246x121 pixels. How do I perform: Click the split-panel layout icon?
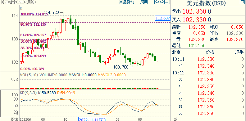167,2
